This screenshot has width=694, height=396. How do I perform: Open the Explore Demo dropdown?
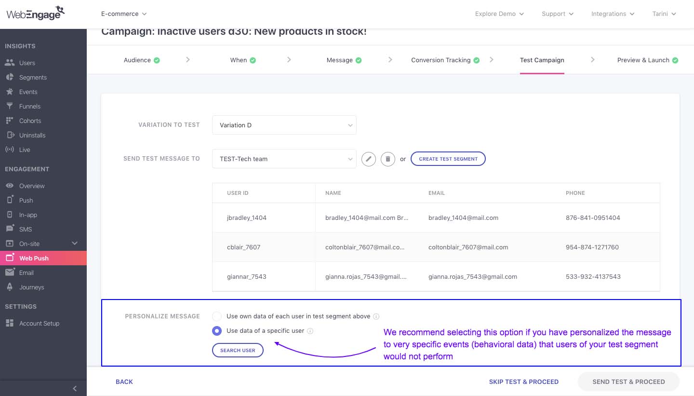[x=499, y=14]
